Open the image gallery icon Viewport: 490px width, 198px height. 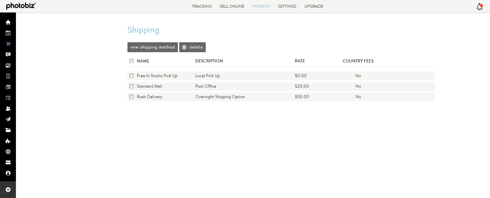(x=8, y=65)
